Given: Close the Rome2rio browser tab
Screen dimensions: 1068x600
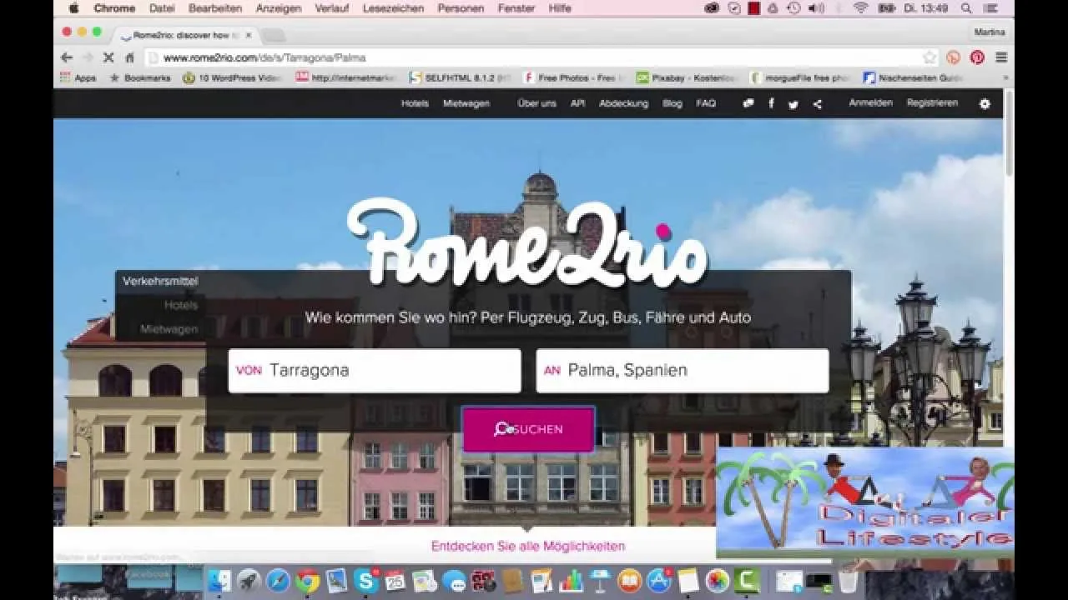Looking at the screenshot, I should [x=248, y=35].
